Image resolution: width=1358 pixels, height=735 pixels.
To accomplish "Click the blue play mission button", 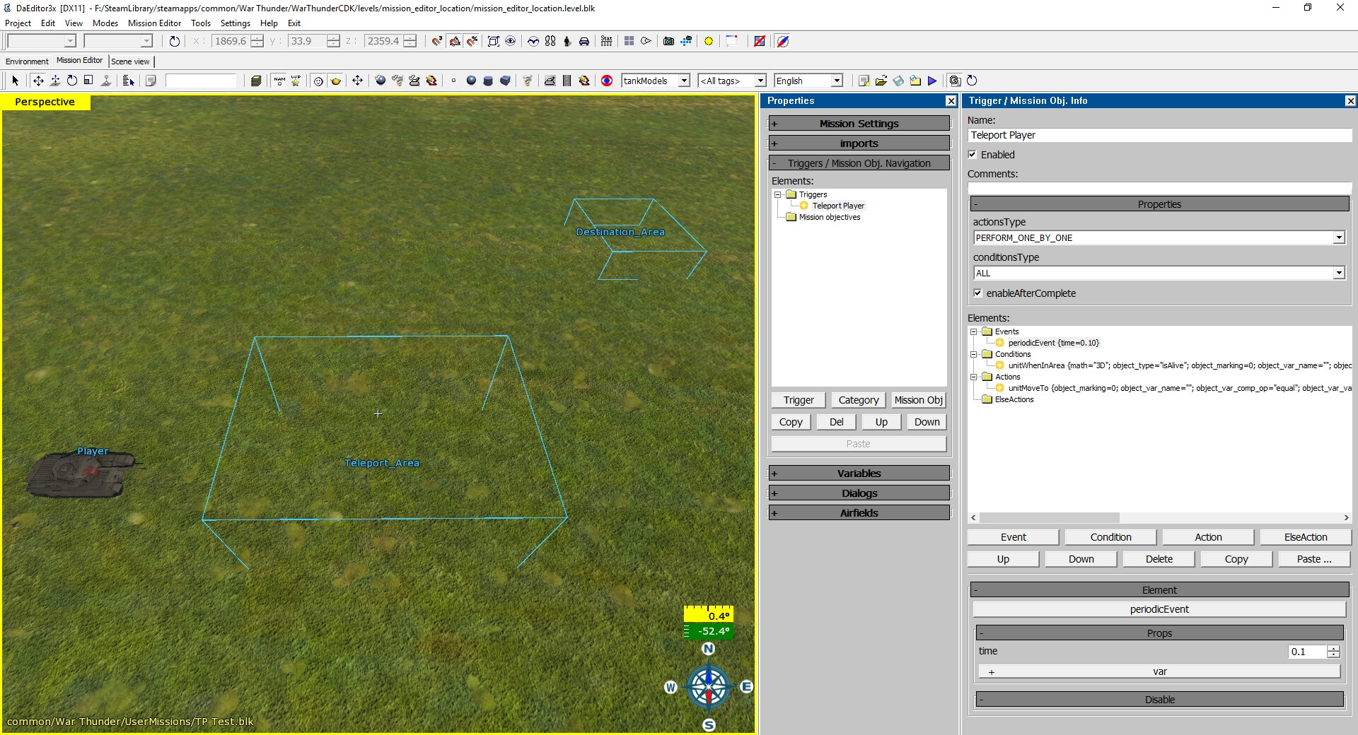I will (932, 81).
